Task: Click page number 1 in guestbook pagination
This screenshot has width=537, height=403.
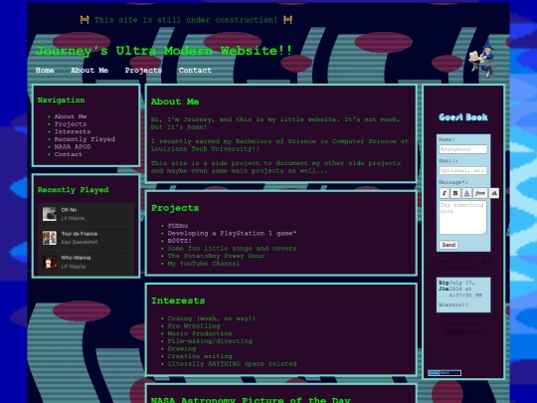Action: click(485, 261)
